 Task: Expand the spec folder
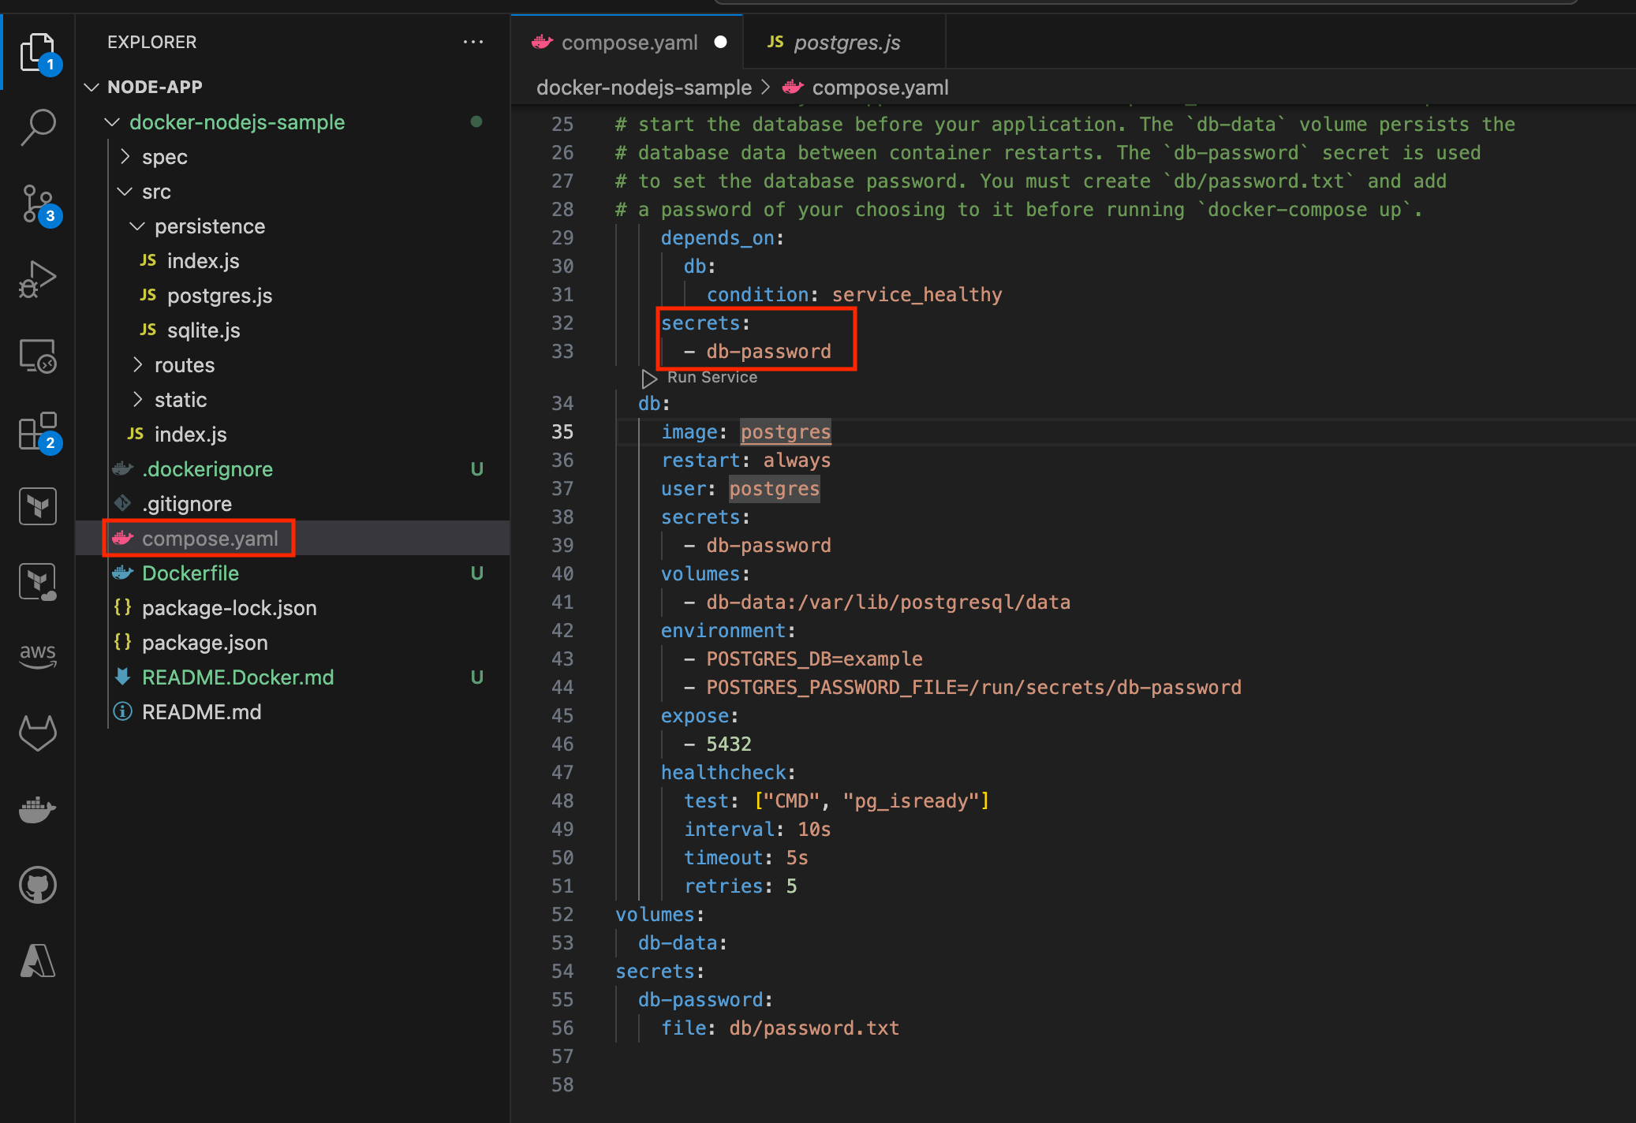[125, 157]
